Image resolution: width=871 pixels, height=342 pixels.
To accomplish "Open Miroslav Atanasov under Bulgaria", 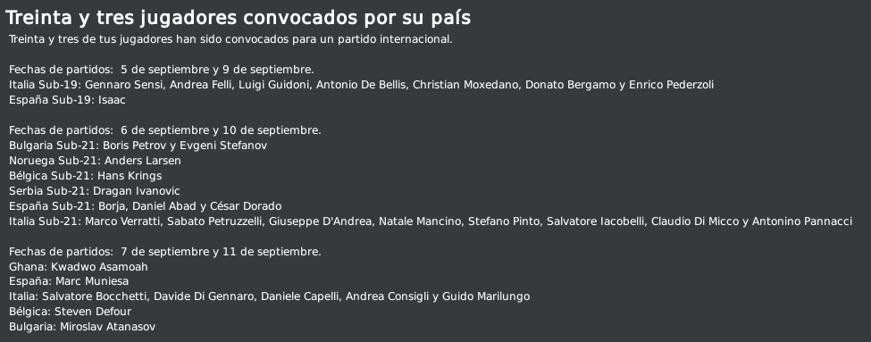I will pos(108,327).
